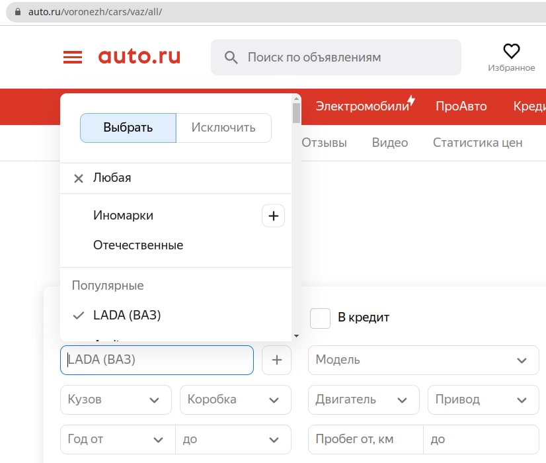The height and width of the screenshot is (463, 546).
Task: Click the brand list scrollbar thumb
Action: [296, 113]
